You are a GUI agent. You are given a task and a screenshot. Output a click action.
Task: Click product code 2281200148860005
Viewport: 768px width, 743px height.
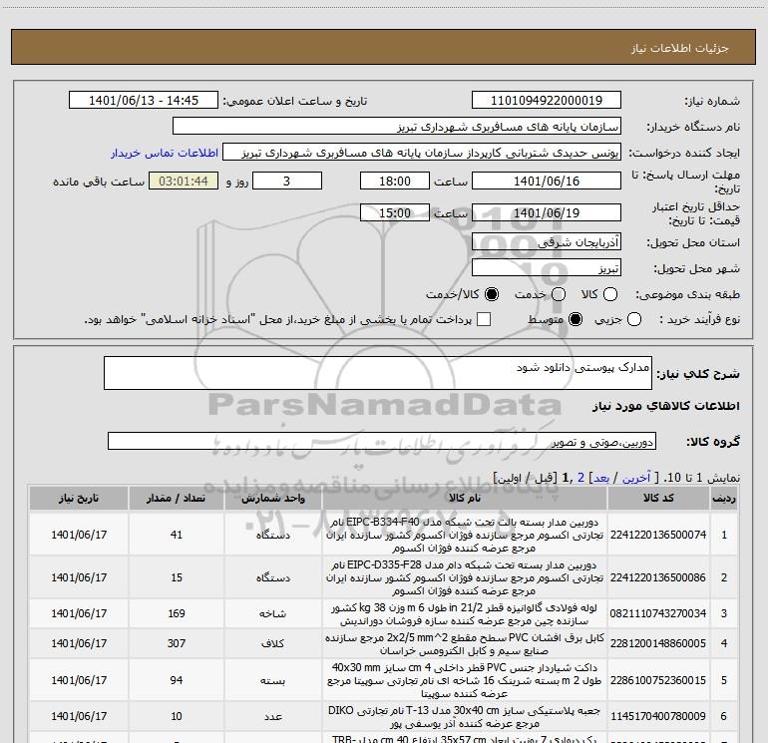coord(658,643)
